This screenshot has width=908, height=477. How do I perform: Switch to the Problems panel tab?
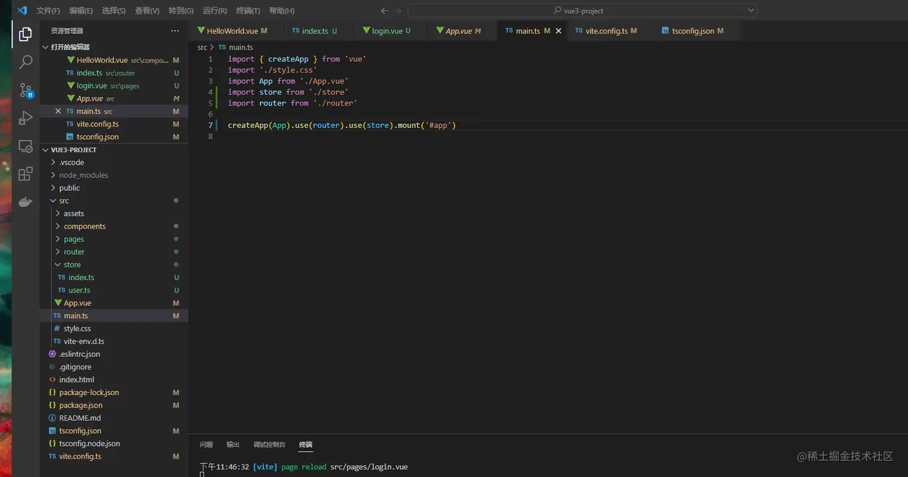(x=206, y=445)
